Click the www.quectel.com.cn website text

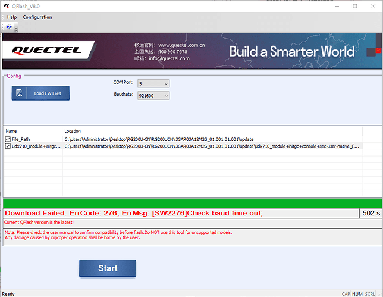tap(181, 45)
